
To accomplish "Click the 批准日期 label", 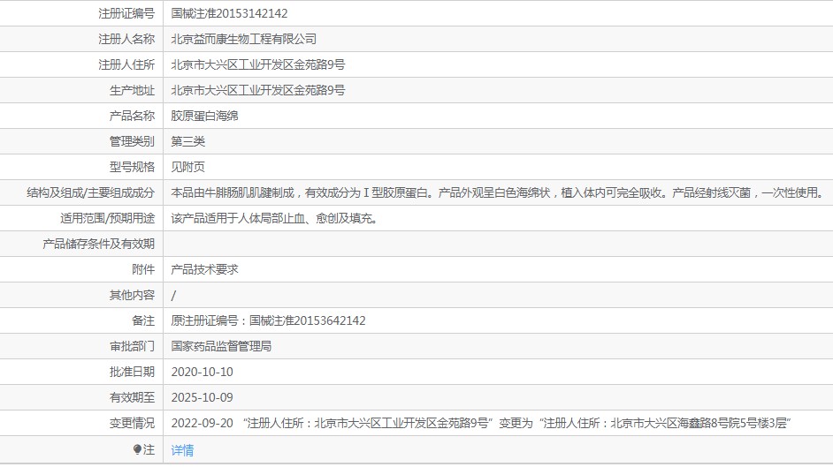I will pos(133,372).
